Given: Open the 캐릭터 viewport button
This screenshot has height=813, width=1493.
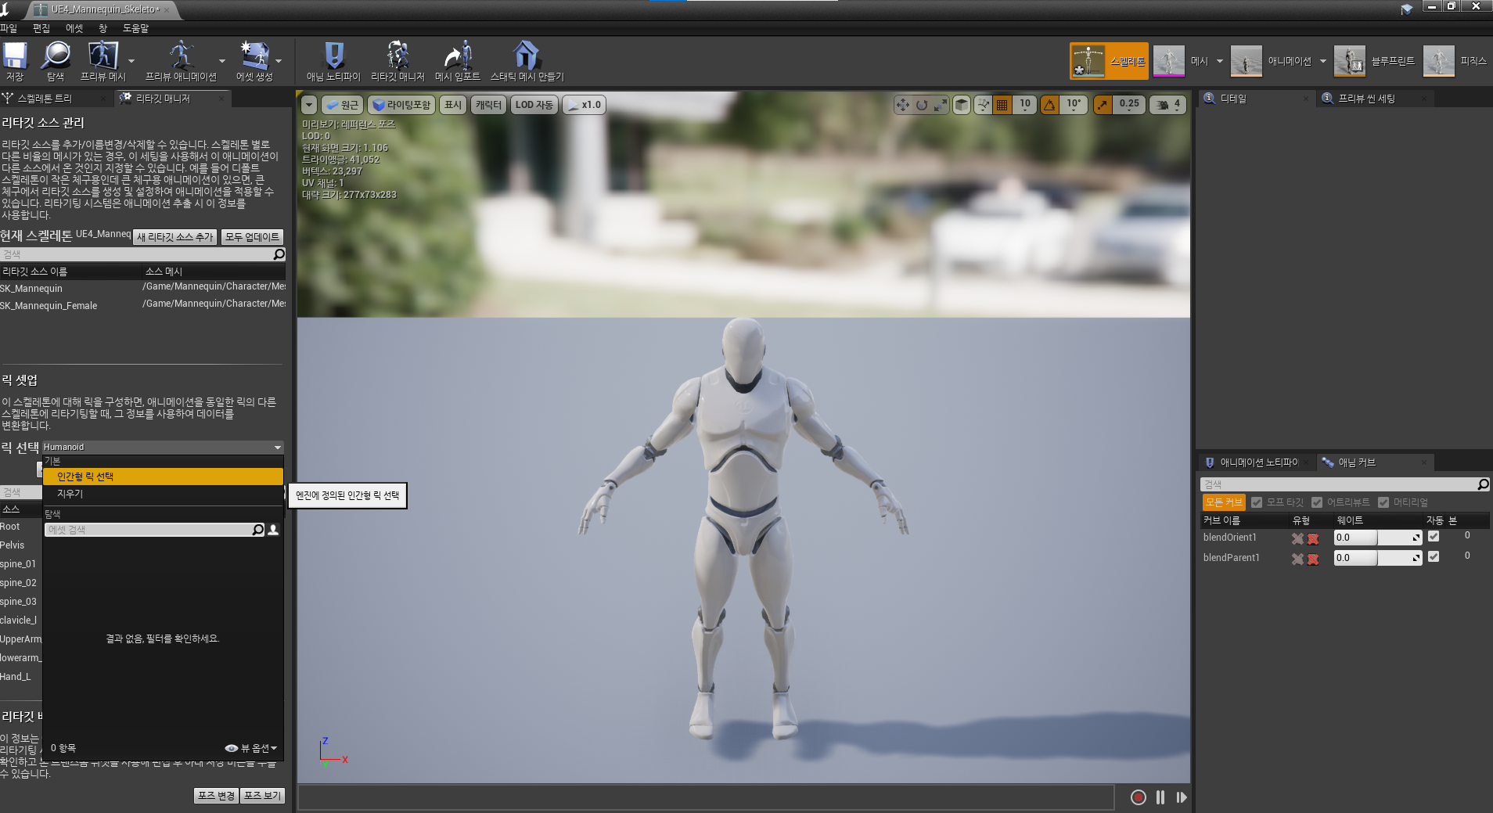Looking at the screenshot, I should coord(488,105).
